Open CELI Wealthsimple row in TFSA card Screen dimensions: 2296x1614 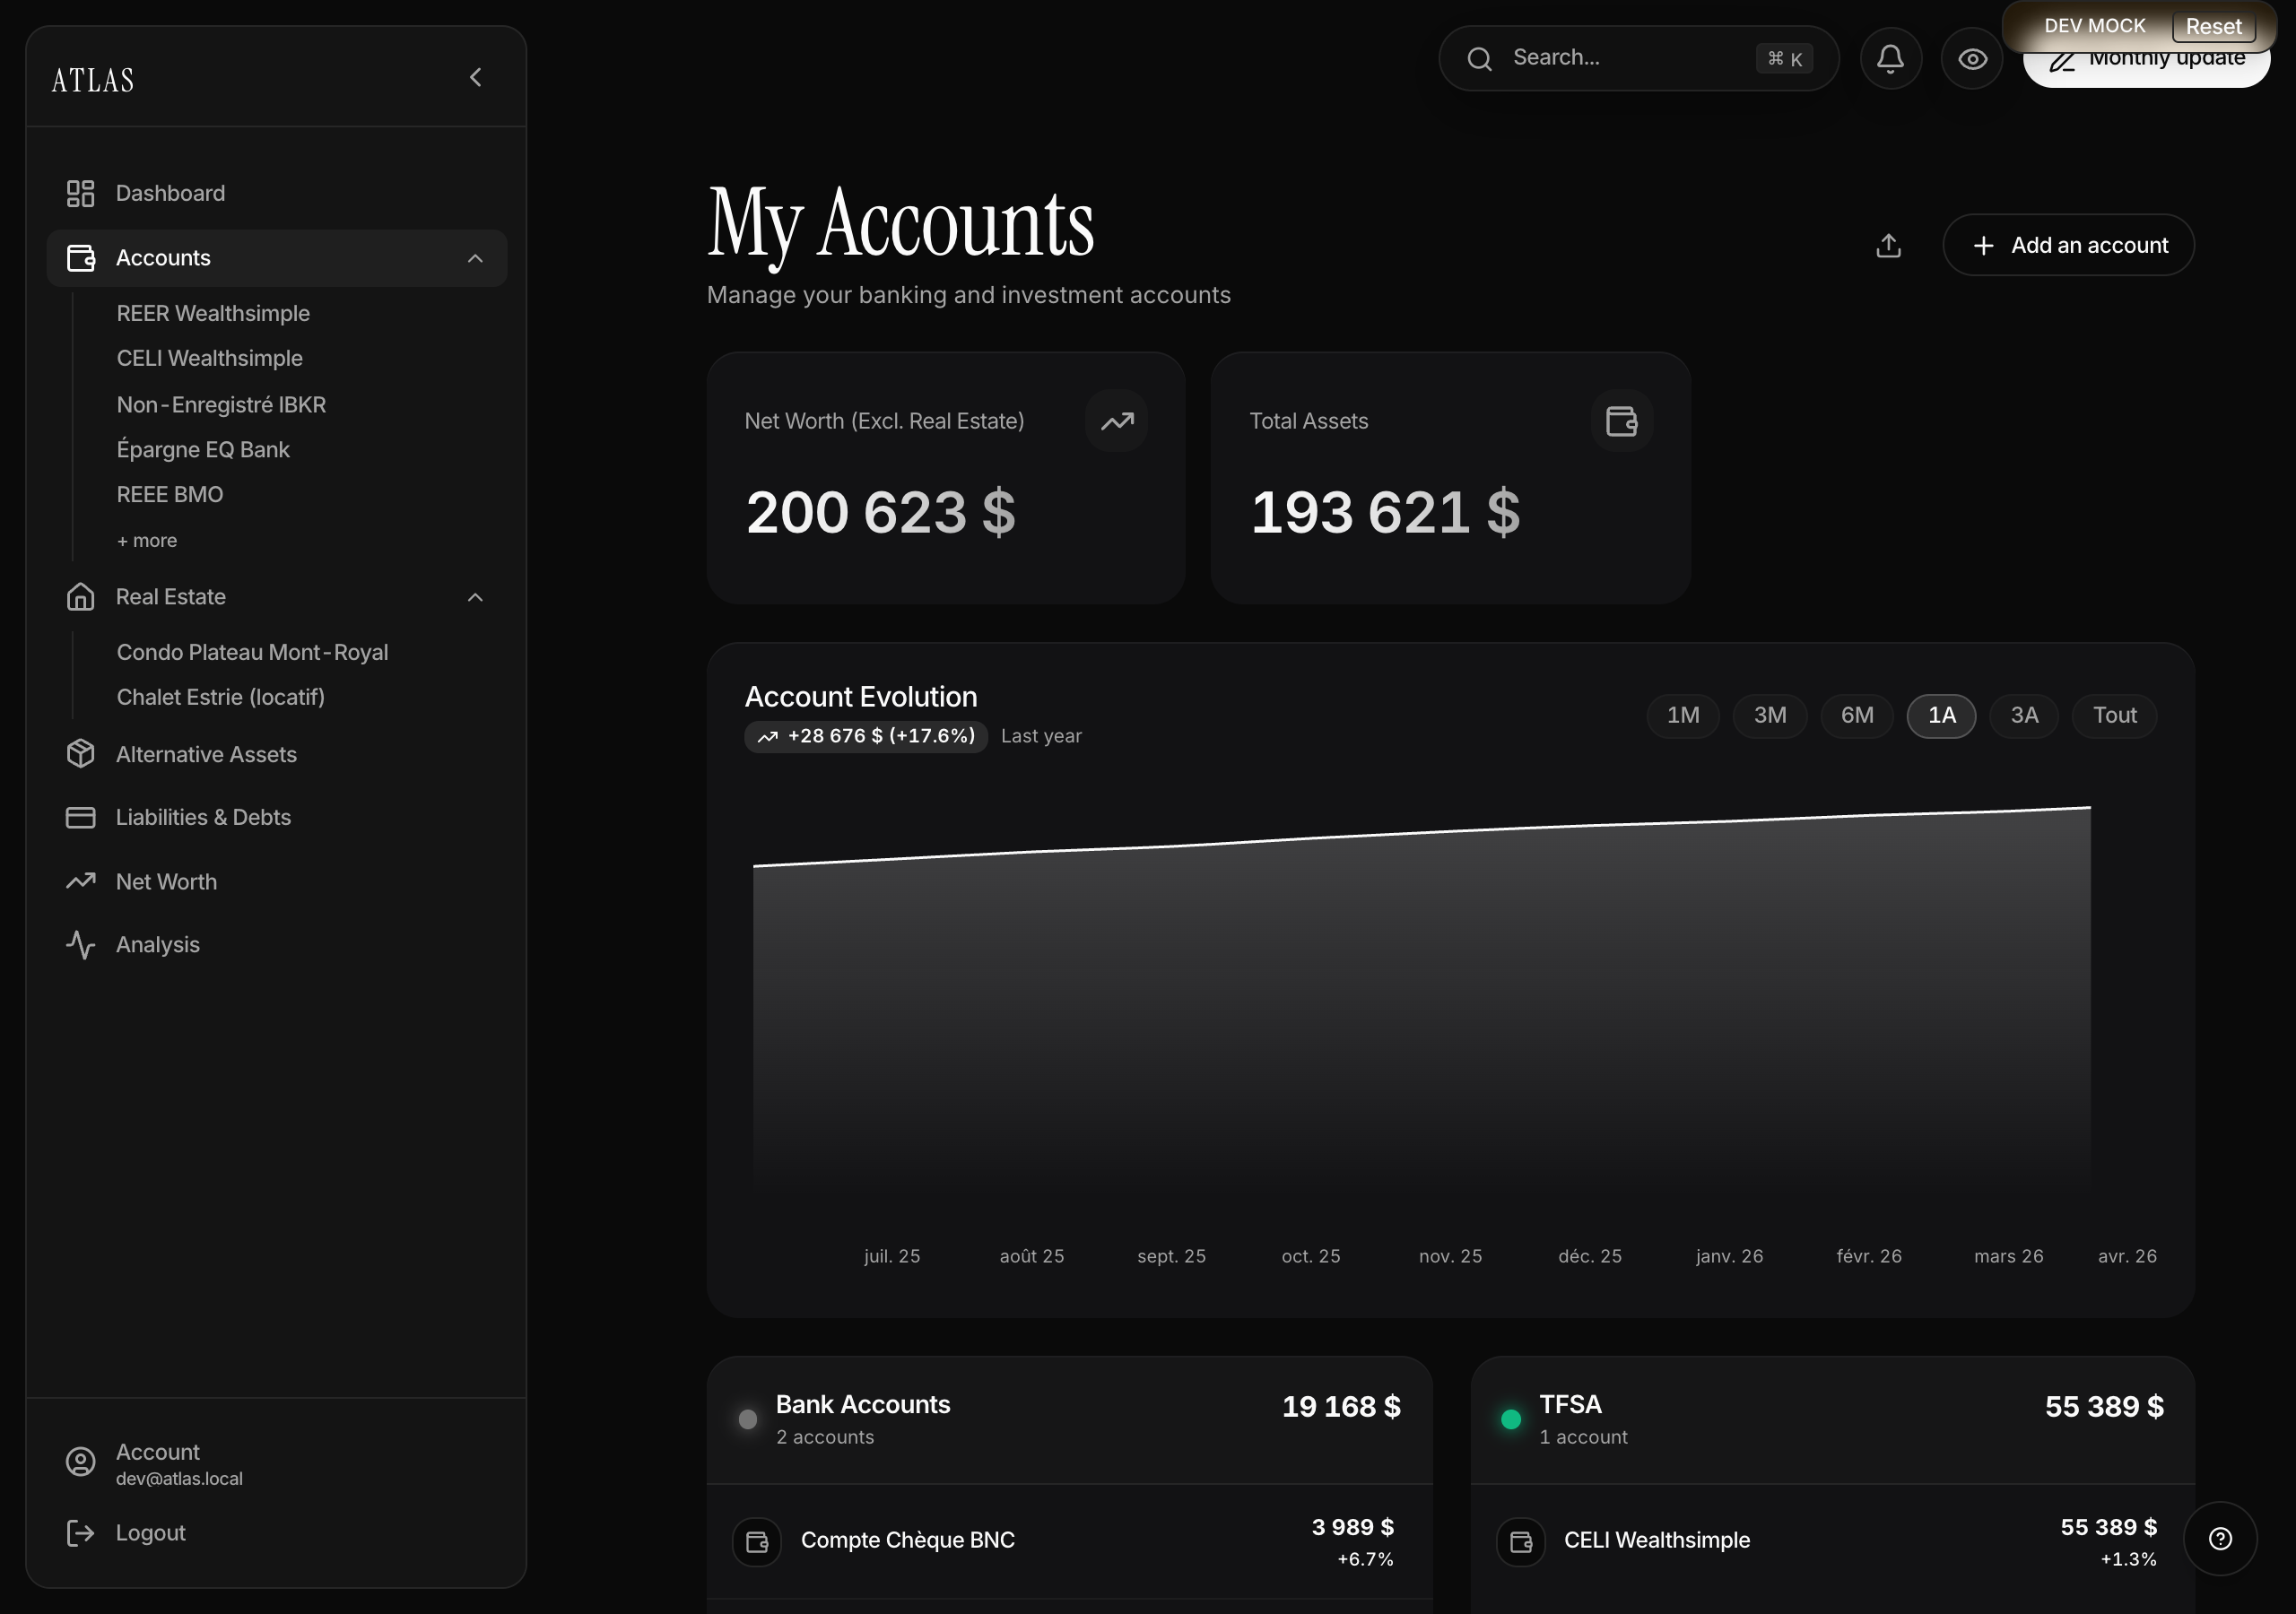[x=1832, y=1541]
